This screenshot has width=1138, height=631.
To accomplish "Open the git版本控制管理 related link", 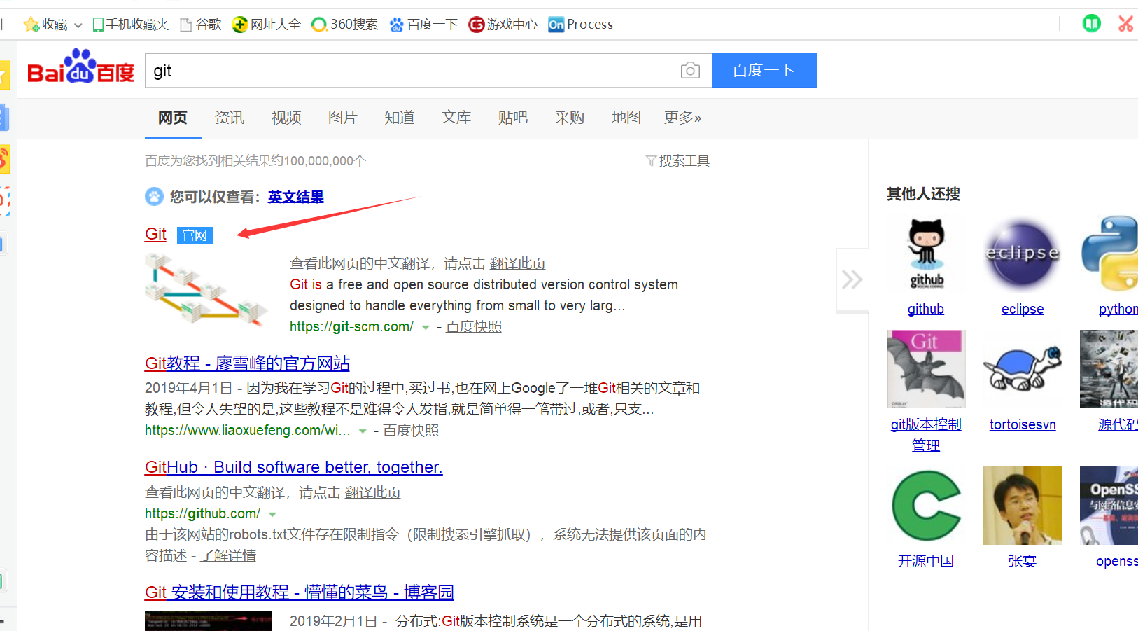I will point(926,435).
